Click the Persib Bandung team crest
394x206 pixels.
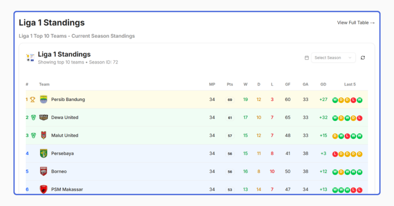[x=43, y=100]
